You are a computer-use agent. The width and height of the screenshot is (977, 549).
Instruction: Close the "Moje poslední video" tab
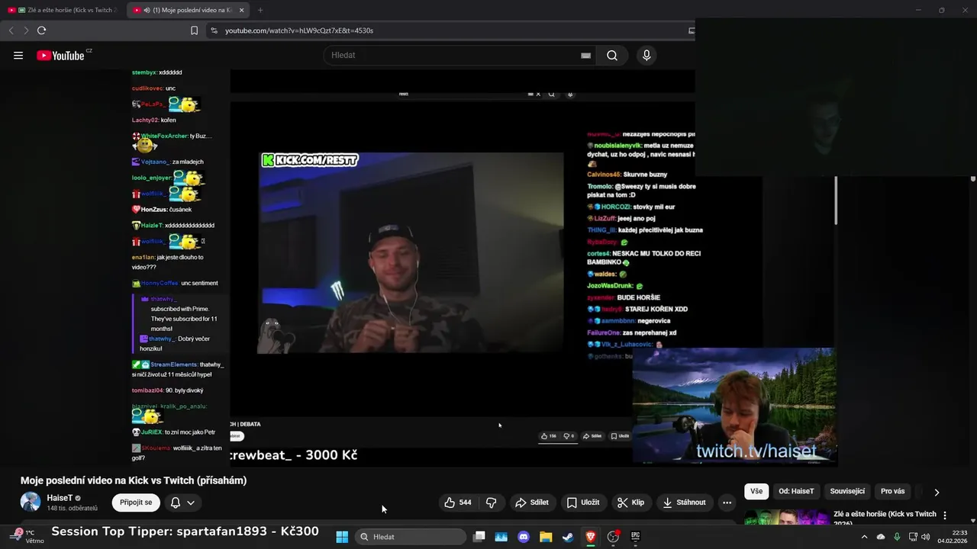tap(242, 10)
